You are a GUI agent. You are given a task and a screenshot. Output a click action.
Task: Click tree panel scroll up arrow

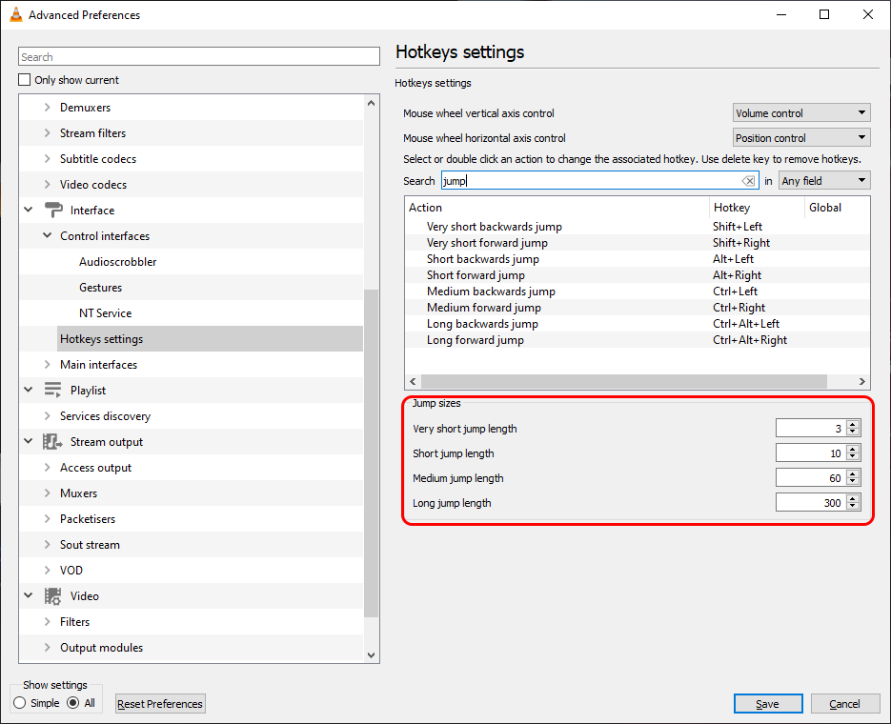(371, 103)
